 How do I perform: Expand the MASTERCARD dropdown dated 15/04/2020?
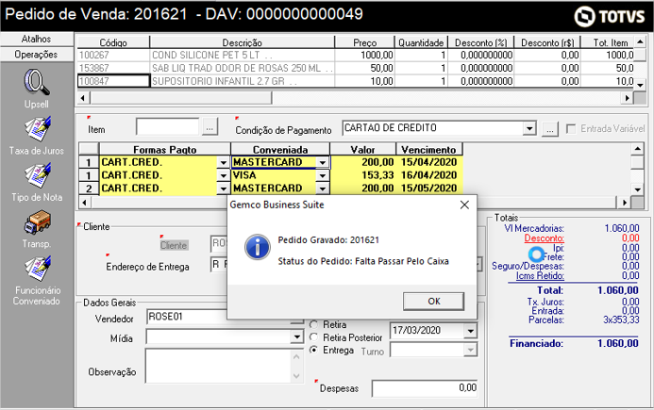click(323, 162)
